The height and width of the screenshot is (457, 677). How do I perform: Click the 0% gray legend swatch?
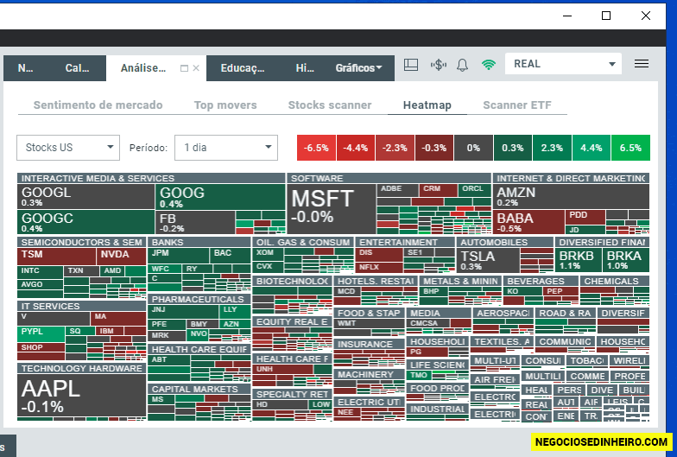pos(473,148)
